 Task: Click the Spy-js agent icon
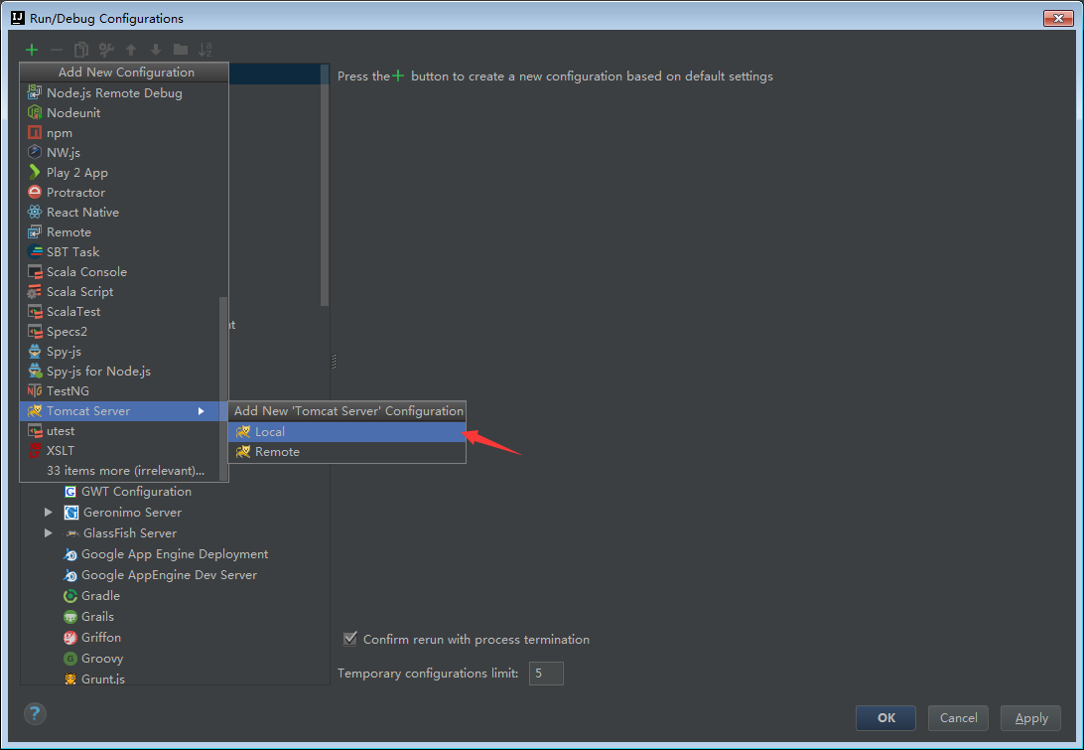pyautogui.click(x=35, y=352)
